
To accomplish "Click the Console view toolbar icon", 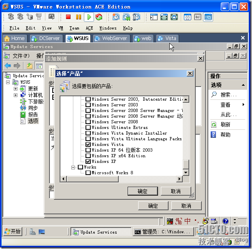I will [x=208, y=17].
